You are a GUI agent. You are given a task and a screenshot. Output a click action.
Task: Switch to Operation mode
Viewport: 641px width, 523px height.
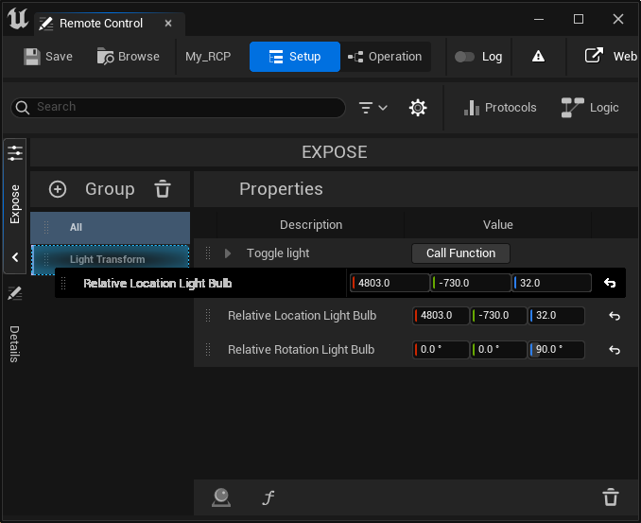[385, 57]
